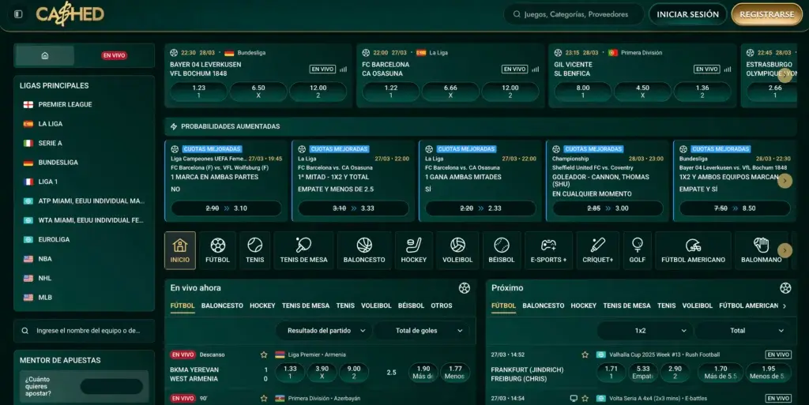Viewport: 809px width, 405px height.
Task: Click the soccer ball icon in Próximo header
Action: pyautogui.click(x=785, y=288)
